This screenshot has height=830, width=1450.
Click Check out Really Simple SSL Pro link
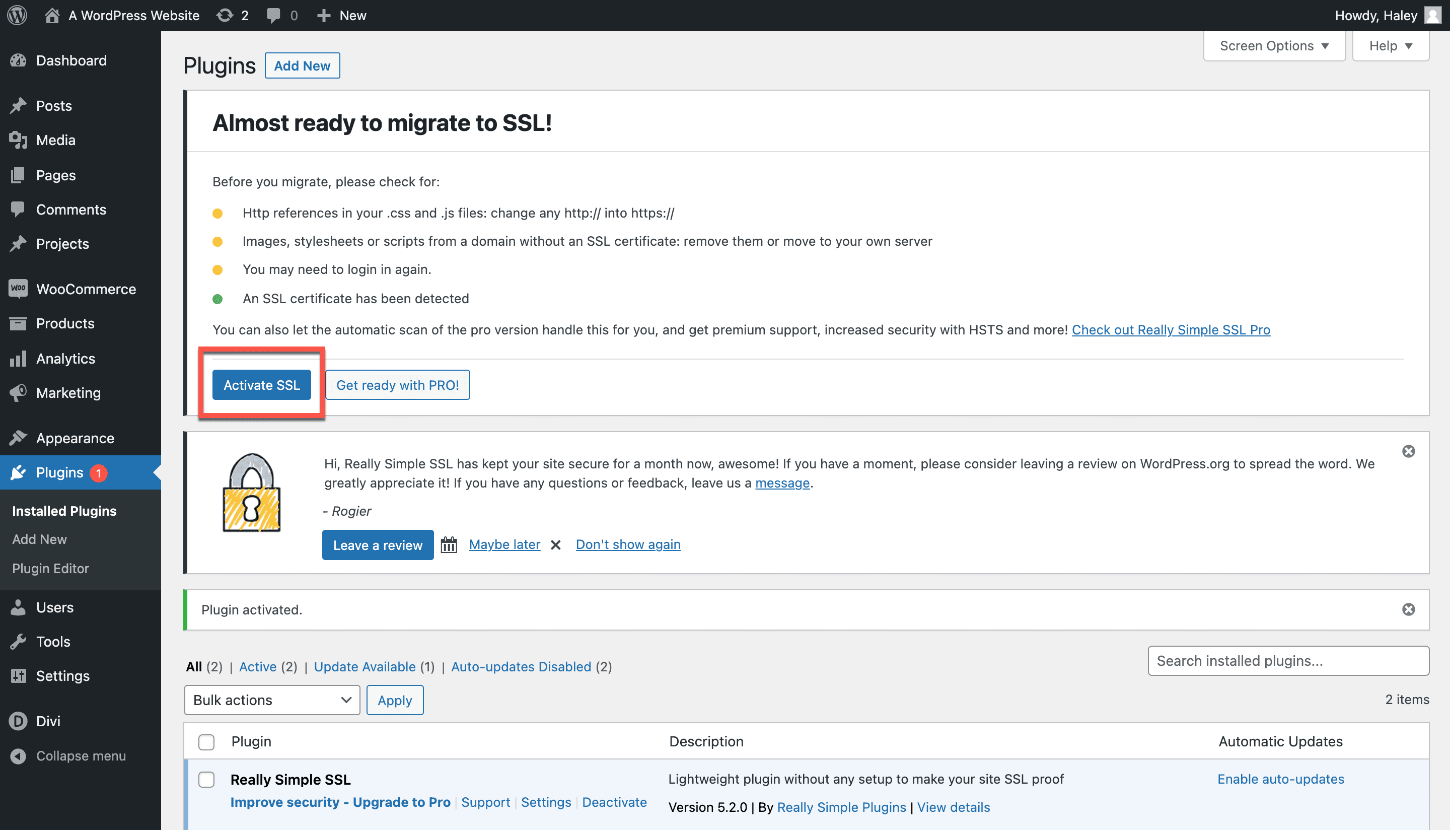click(x=1171, y=329)
